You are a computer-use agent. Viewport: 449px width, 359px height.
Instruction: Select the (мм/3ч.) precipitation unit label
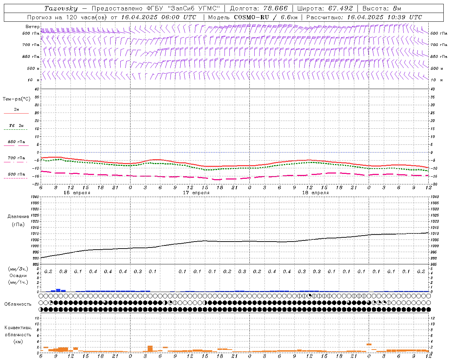18,269
